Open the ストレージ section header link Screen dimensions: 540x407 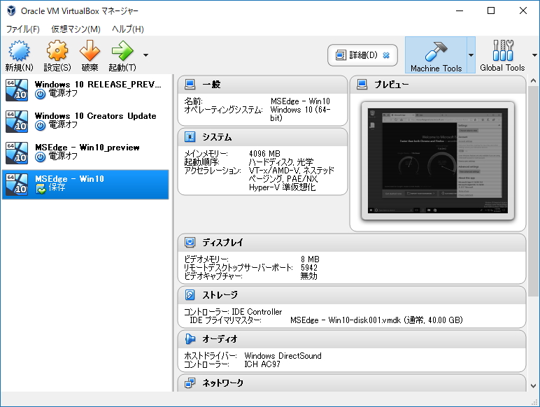point(220,295)
